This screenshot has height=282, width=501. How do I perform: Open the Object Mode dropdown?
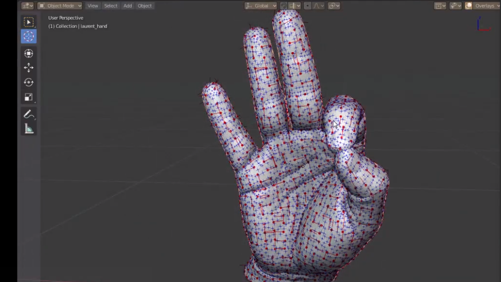pyautogui.click(x=60, y=6)
